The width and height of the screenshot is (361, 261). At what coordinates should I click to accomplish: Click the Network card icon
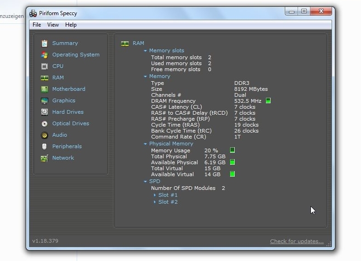pos(45,158)
